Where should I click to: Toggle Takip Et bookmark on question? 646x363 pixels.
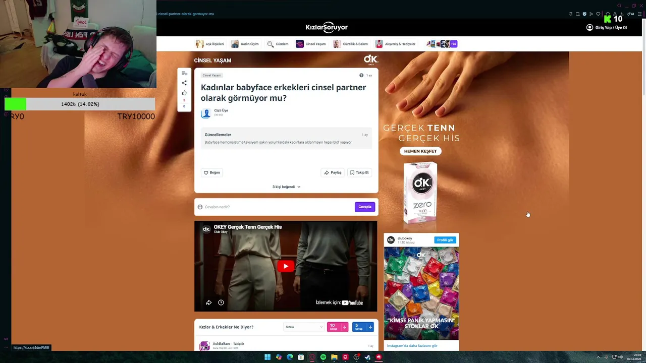[x=359, y=172]
